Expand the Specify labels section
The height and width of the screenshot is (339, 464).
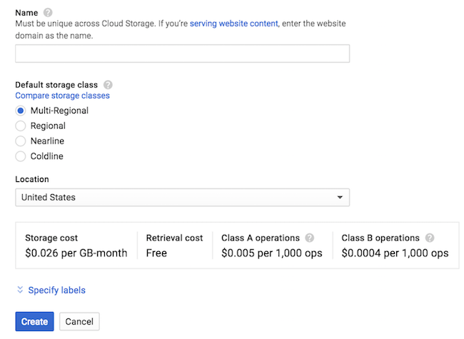point(56,290)
